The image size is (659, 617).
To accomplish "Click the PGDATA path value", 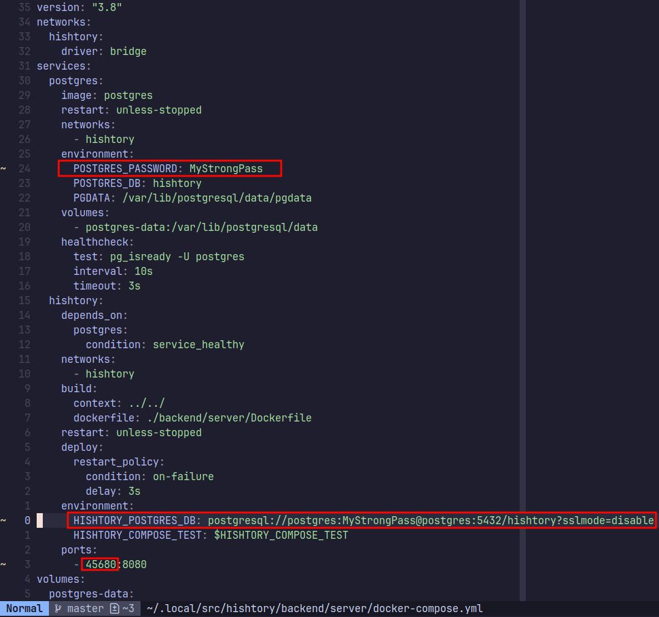I will [x=217, y=198].
